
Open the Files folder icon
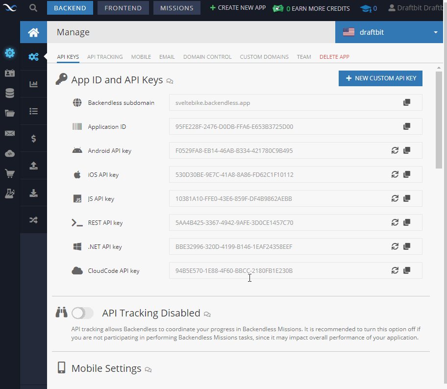point(10,114)
